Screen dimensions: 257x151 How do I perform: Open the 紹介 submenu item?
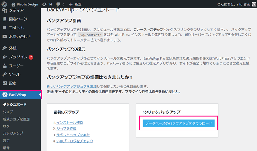tap(6, 148)
